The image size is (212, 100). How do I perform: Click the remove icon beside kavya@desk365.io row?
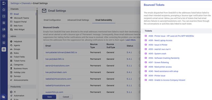(140, 59)
